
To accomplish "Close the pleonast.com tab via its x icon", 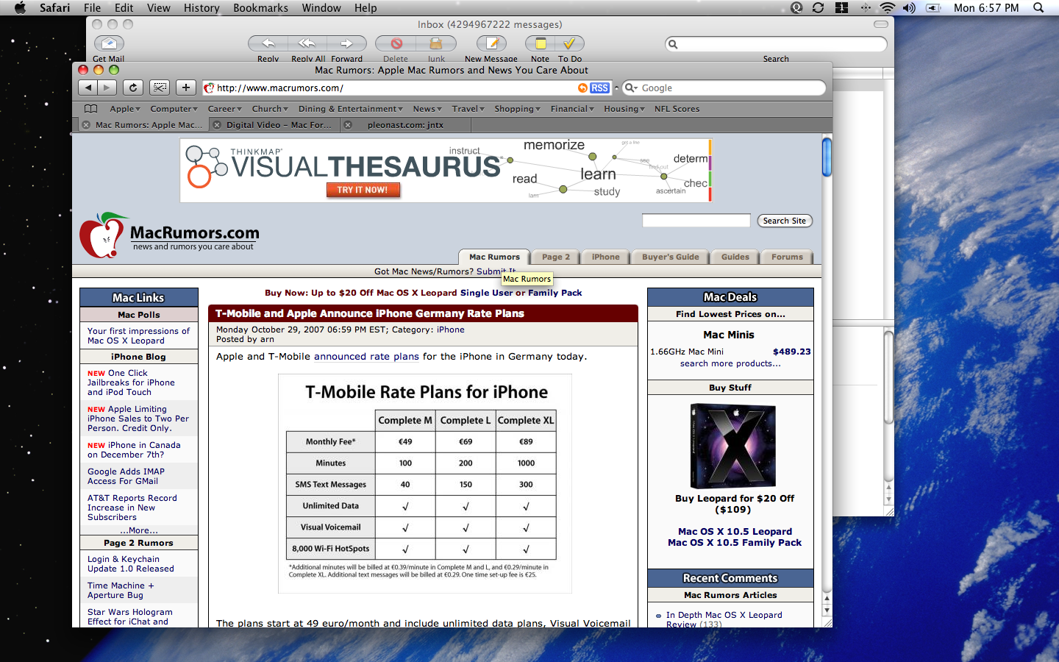I will 348,125.
